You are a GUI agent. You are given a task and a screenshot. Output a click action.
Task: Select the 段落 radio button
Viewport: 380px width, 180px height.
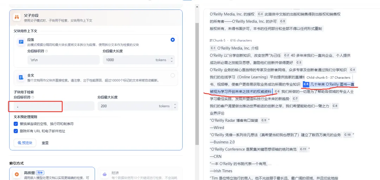172,40
